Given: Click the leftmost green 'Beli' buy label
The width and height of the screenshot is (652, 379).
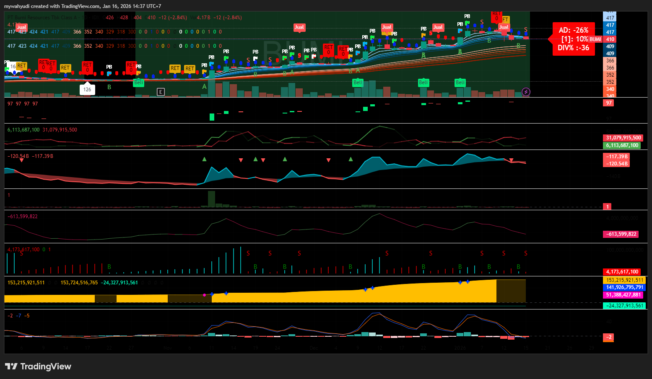Looking at the screenshot, I should (138, 83).
